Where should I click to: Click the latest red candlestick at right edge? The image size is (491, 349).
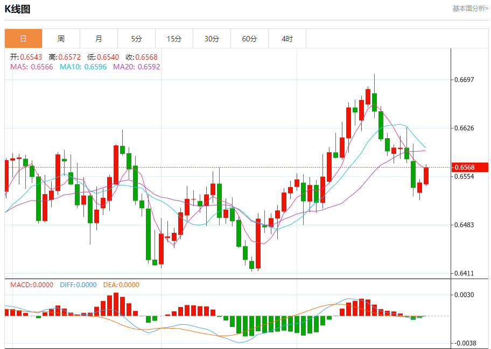(426, 176)
